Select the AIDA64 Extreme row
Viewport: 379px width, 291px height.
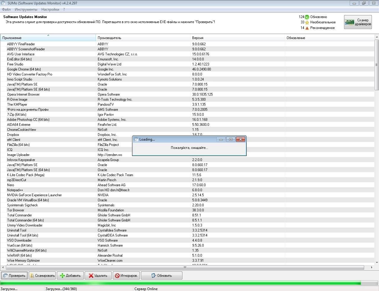click(x=187, y=125)
